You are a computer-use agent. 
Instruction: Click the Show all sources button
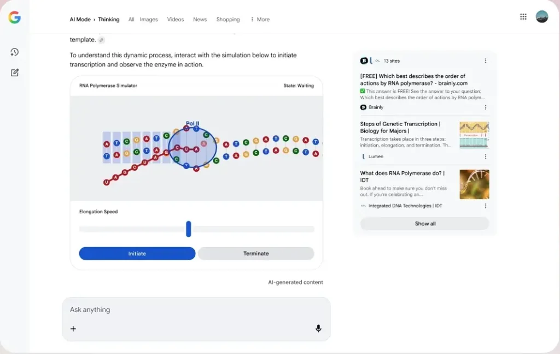point(425,224)
